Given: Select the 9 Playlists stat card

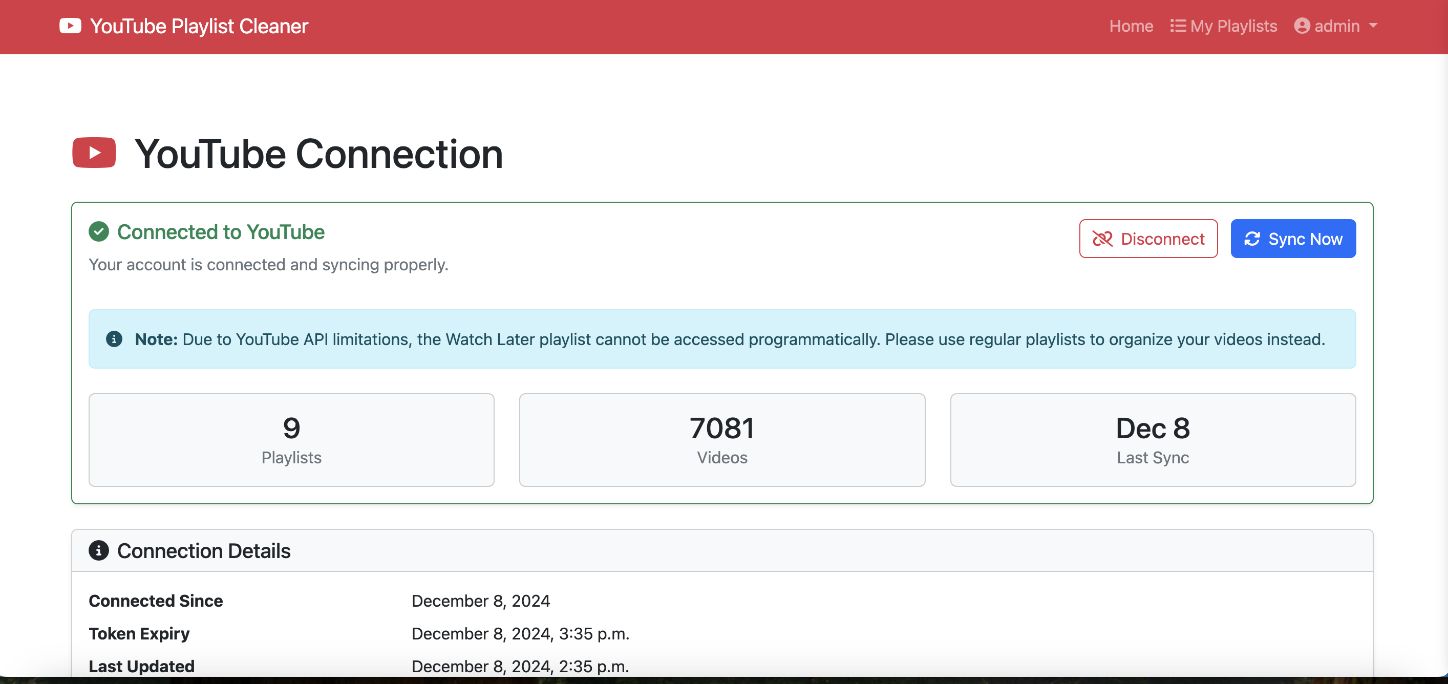Looking at the screenshot, I should (291, 440).
